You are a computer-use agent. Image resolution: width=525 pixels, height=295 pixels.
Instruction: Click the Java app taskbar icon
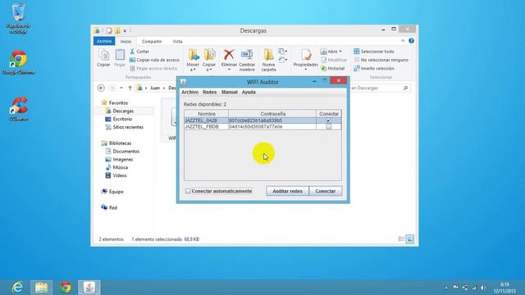(89, 288)
